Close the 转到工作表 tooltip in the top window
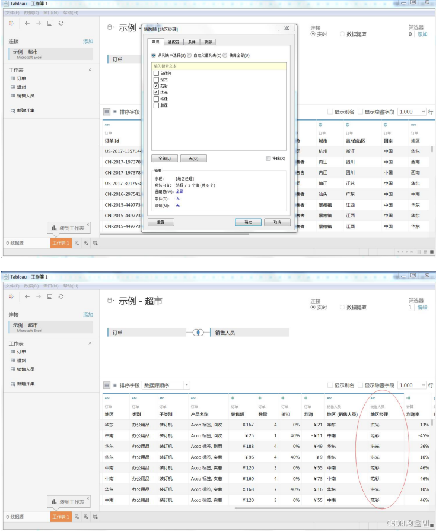Viewport: 436px width, 531px height. click(x=88, y=224)
